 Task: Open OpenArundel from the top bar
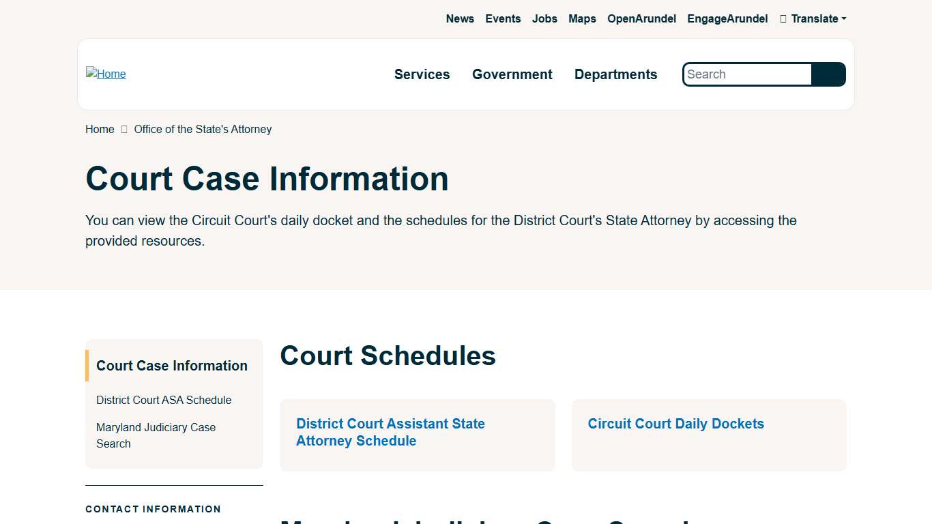[x=641, y=18]
